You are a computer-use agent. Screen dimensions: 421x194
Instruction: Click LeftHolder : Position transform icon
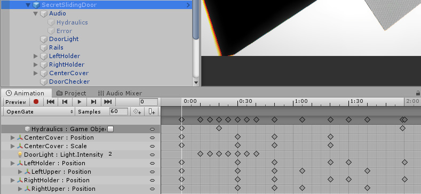click(20, 163)
